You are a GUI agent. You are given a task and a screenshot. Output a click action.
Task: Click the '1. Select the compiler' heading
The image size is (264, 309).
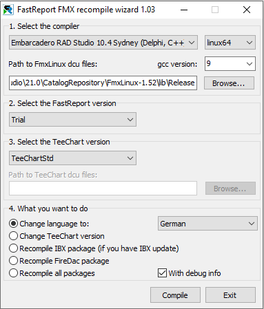coord(44,26)
